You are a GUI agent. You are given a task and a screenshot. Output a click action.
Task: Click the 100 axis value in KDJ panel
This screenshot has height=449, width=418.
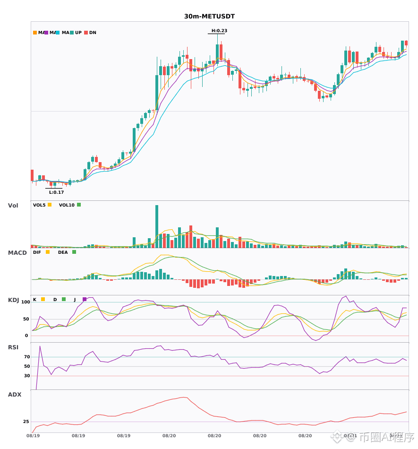(x=26, y=302)
